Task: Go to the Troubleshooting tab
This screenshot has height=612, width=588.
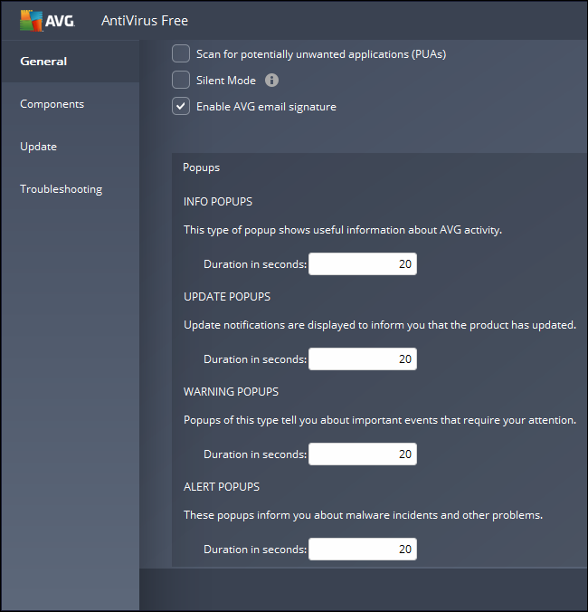Action: click(71, 189)
